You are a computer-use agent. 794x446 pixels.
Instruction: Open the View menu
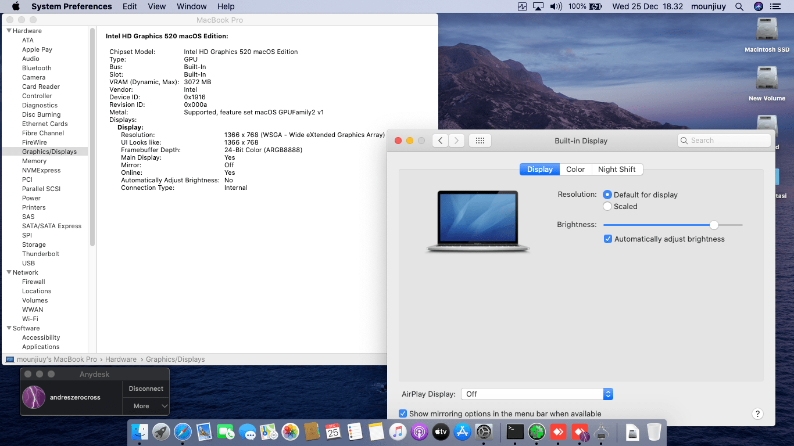pos(157,6)
